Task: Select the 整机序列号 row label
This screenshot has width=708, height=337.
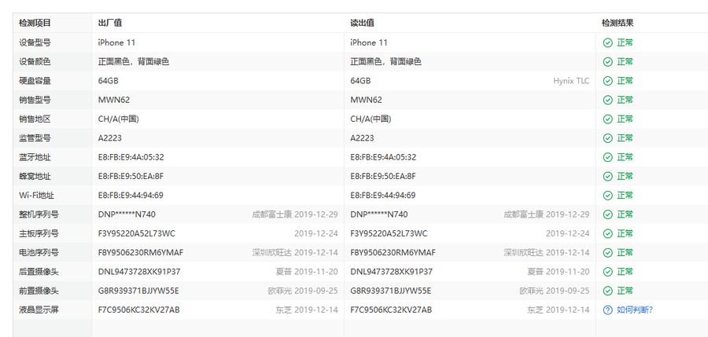Action: pos(39,214)
